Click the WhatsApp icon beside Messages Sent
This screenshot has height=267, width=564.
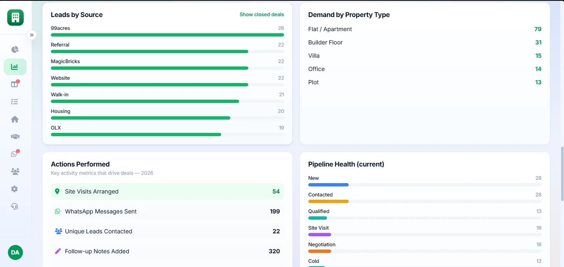pyautogui.click(x=57, y=211)
